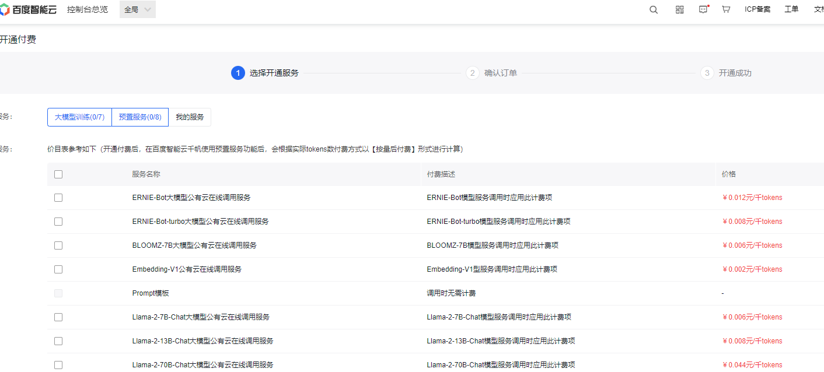Check ERNIE-Bot大模型公有云在线调用服务 checkbox

tap(58, 198)
